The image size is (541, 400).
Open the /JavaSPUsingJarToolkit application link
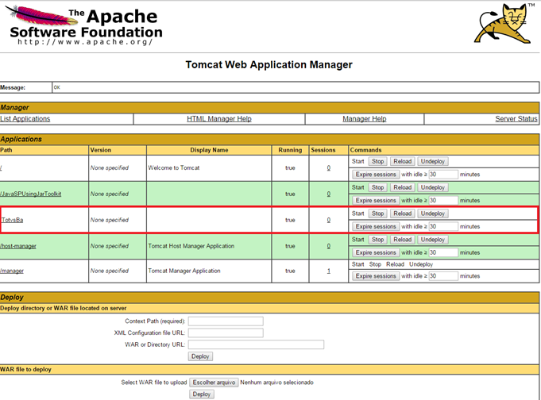[31, 194]
